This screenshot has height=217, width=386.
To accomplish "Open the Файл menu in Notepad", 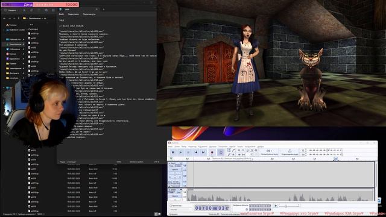I will click(62, 14).
